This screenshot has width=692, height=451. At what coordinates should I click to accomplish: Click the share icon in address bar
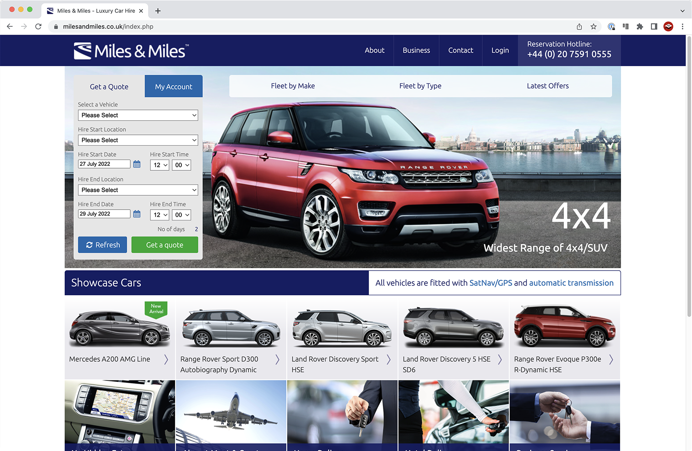pyautogui.click(x=579, y=26)
